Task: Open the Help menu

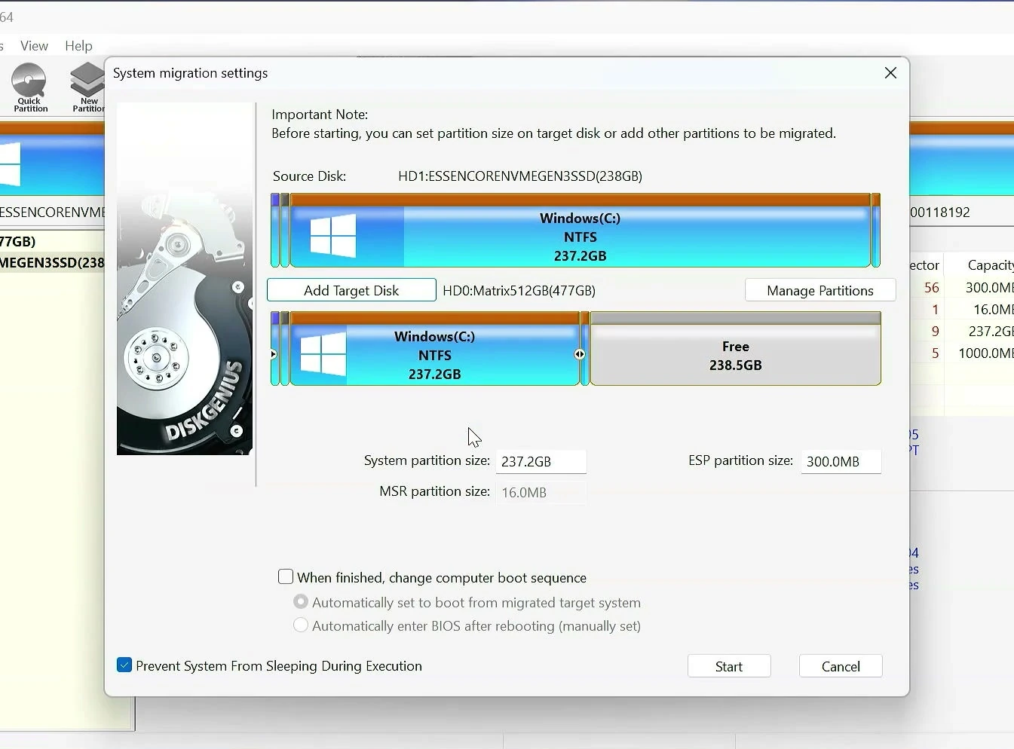Action: coord(78,46)
